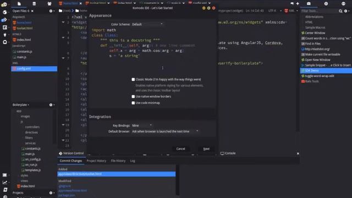Open the controllers folder in Boilerplate tree
The width and height of the screenshot is (352, 198).
pyautogui.click(x=32, y=127)
